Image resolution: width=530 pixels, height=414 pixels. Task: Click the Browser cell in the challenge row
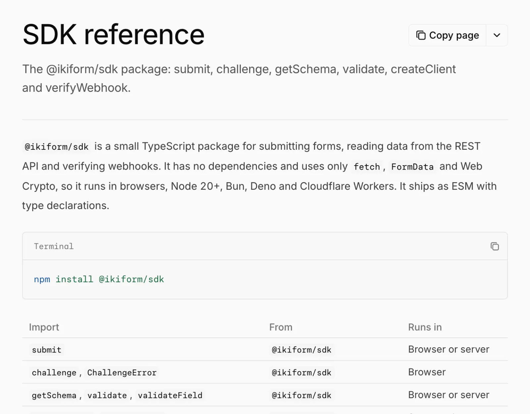click(427, 372)
